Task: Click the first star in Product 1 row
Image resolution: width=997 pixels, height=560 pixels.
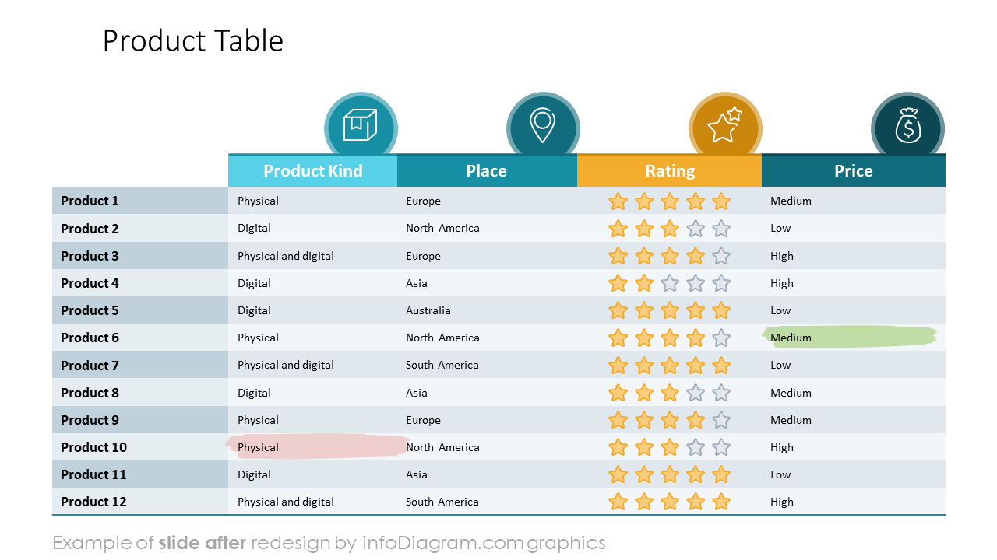Action: [618, 201]
